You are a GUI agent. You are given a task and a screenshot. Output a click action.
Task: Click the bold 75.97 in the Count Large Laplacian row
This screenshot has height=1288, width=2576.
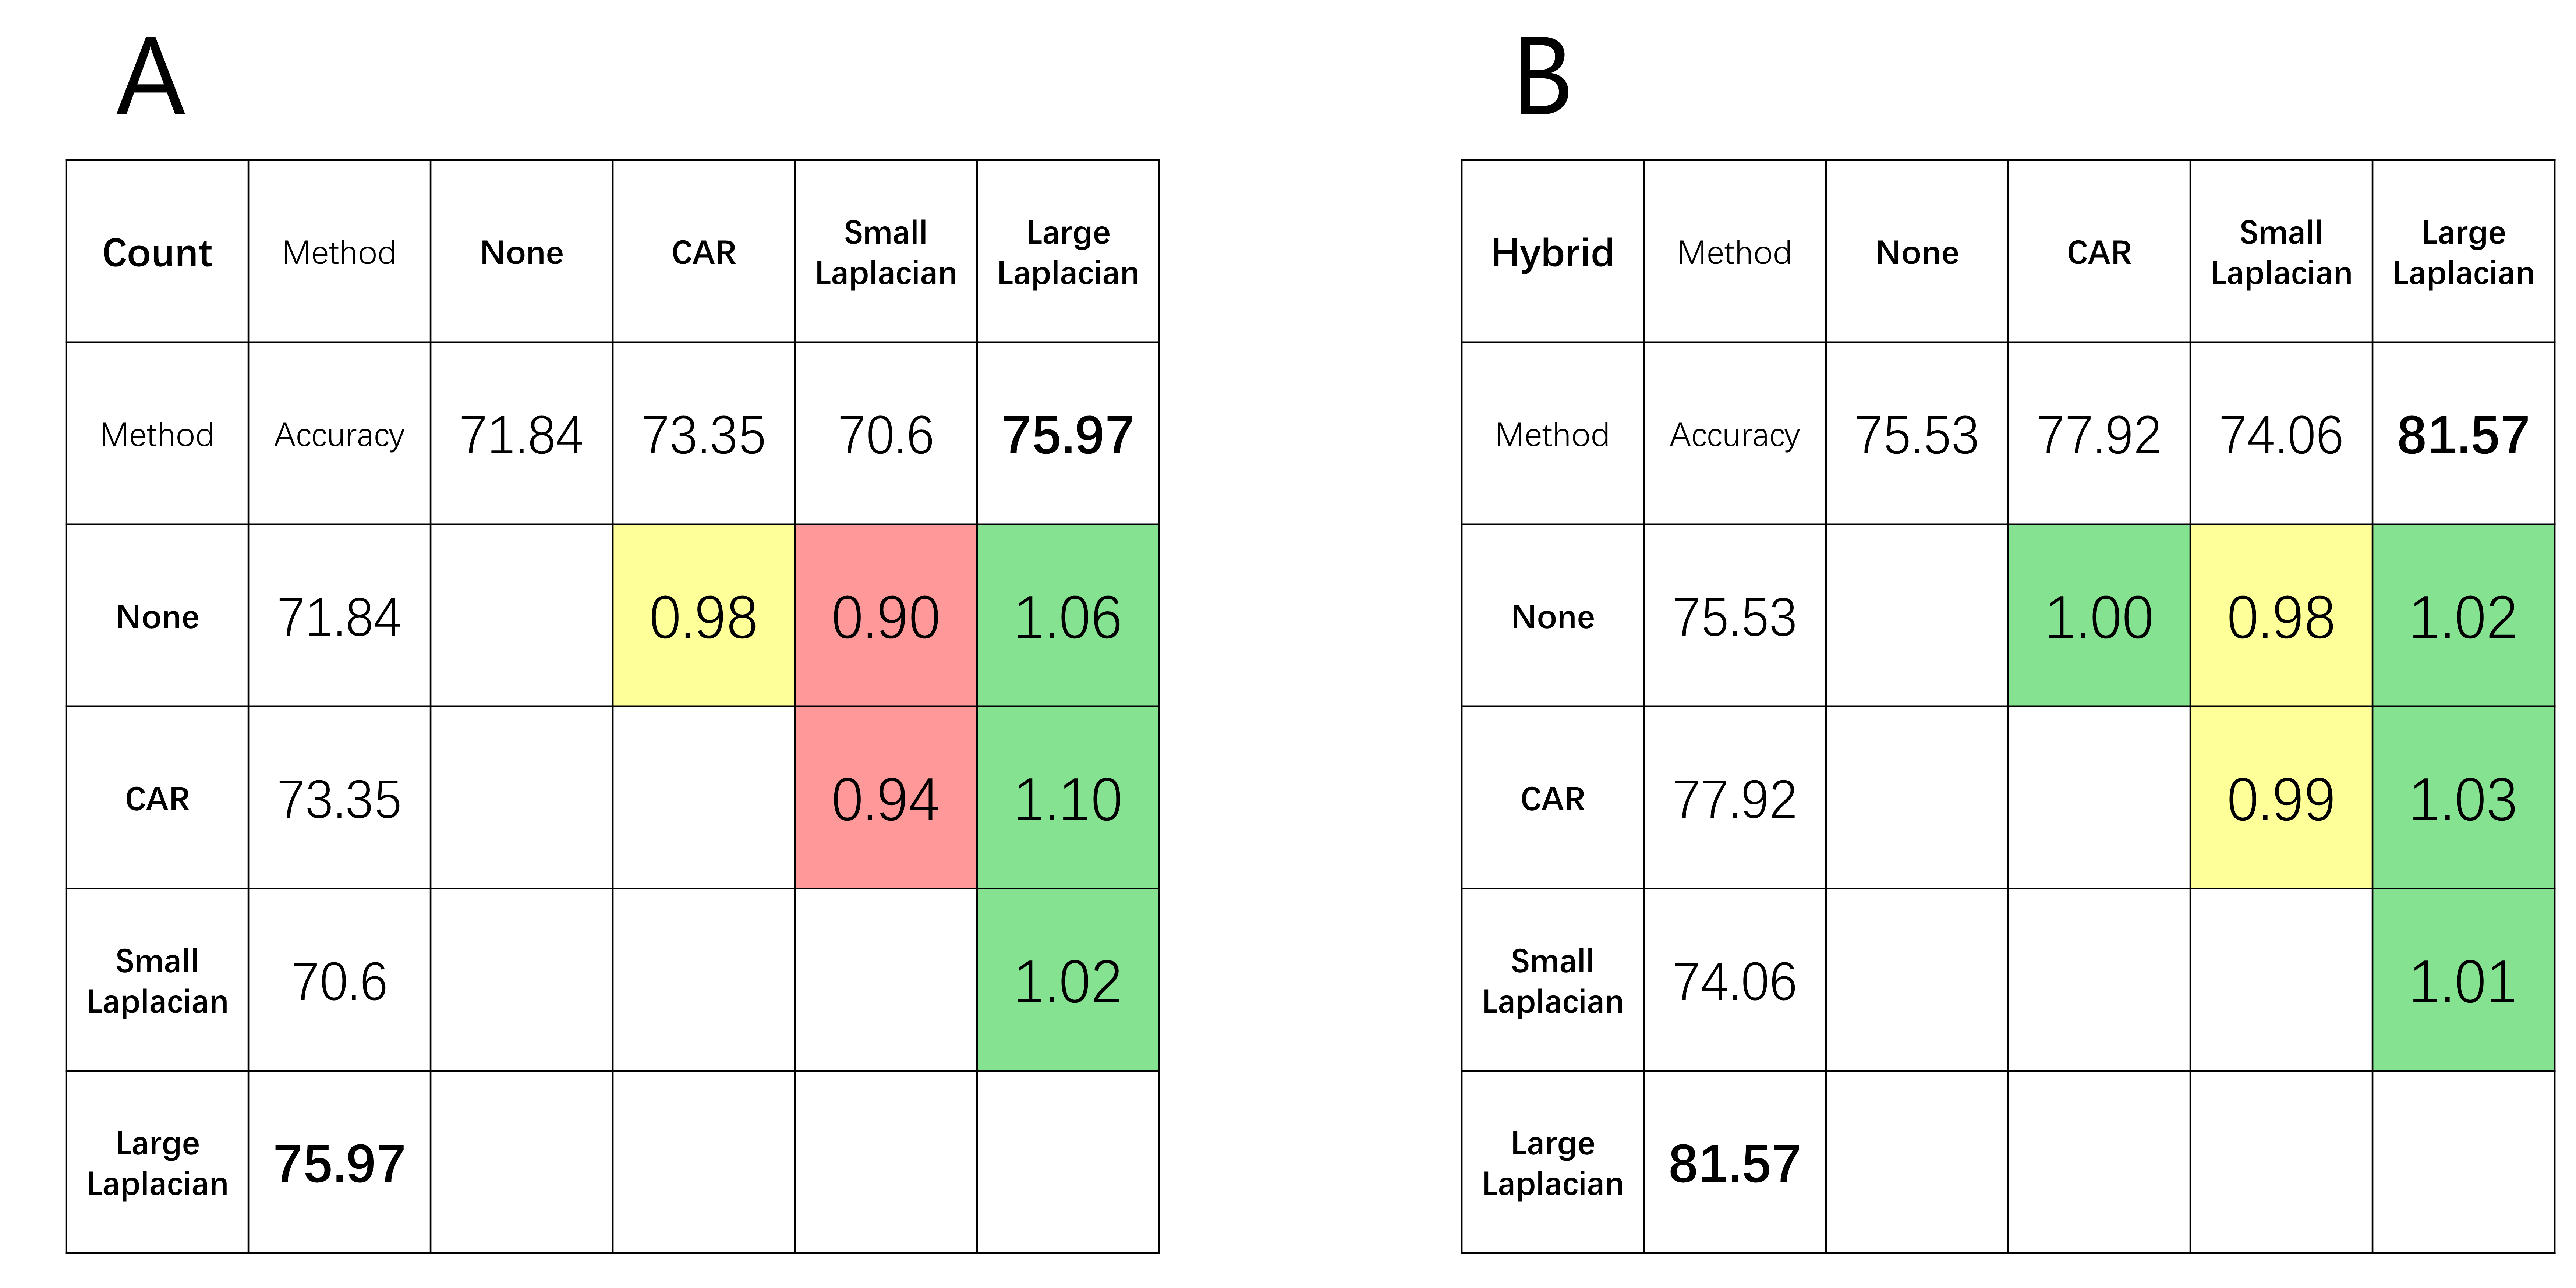tap(339, 1163)
